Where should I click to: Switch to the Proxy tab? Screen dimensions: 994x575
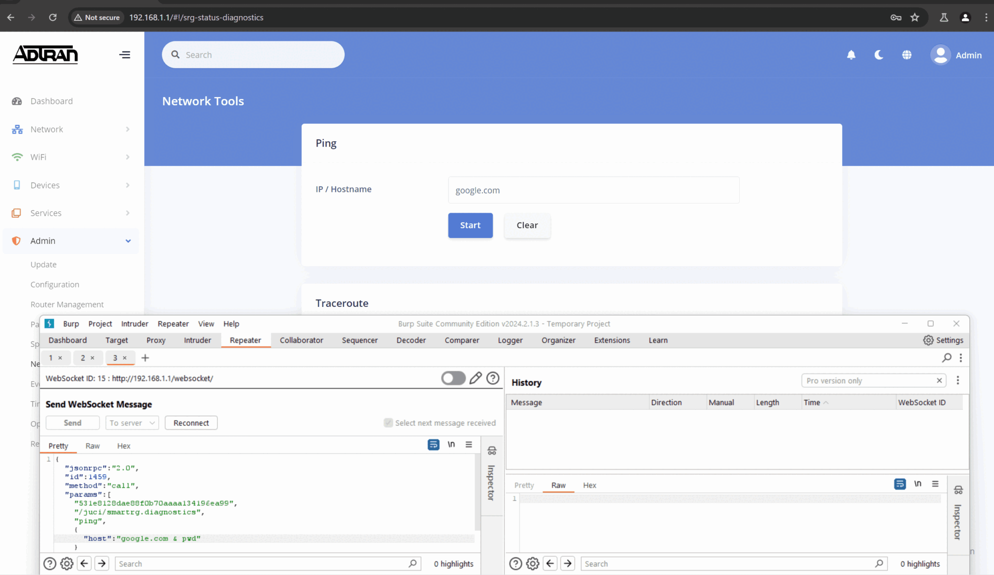(x=156, y=340)
